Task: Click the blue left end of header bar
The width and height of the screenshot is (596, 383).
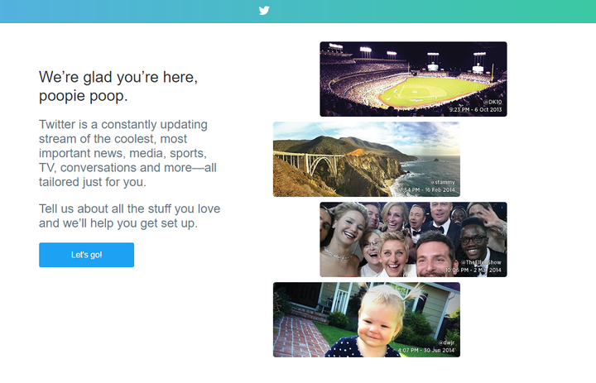Action: [x=33, y=11]
